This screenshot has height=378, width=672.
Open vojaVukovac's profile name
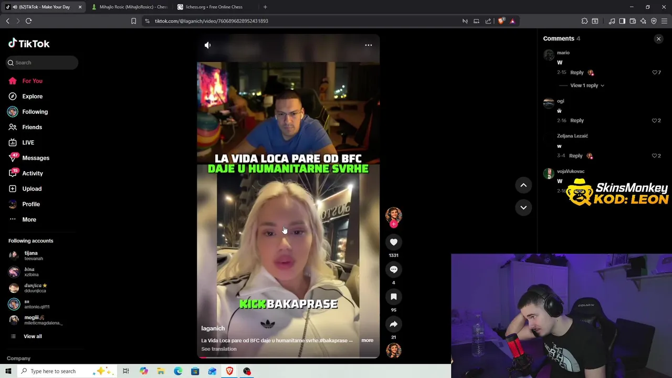click(x=571, y=171)
